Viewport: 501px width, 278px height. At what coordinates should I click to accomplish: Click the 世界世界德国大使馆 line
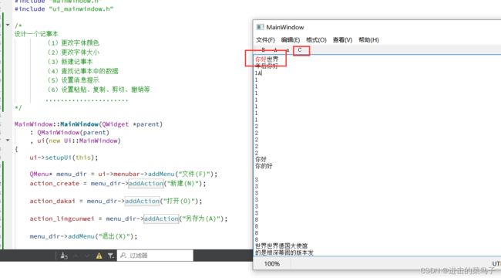[281, 246]
